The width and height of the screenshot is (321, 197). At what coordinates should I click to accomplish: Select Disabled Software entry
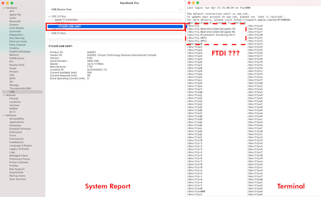[x=20, y=129]
